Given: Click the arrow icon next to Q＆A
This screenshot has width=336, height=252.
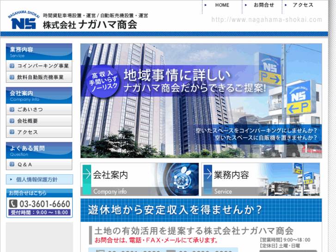Looking at the screenshot, I should pyautogui.click(x=12, y=165).
